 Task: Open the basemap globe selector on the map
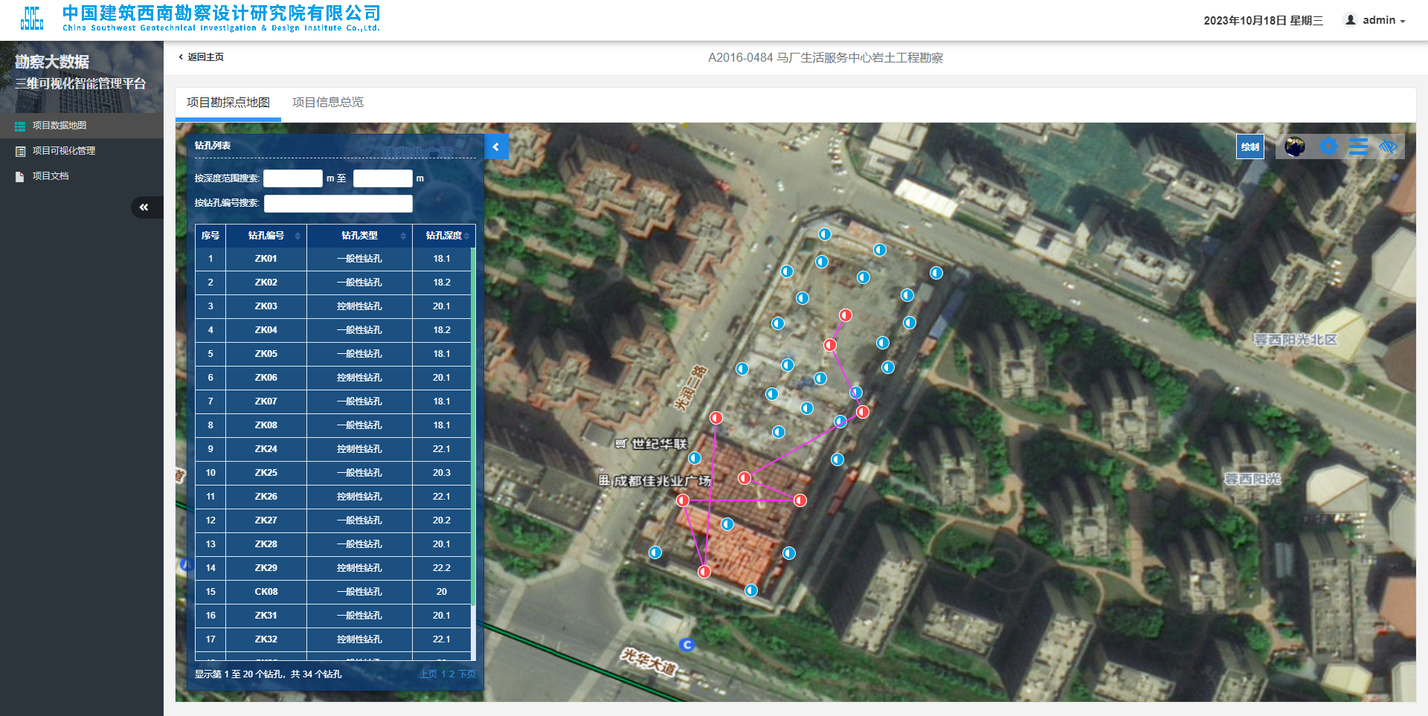coord(1295,146)
